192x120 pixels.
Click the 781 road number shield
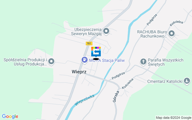[x=89, y=43]
